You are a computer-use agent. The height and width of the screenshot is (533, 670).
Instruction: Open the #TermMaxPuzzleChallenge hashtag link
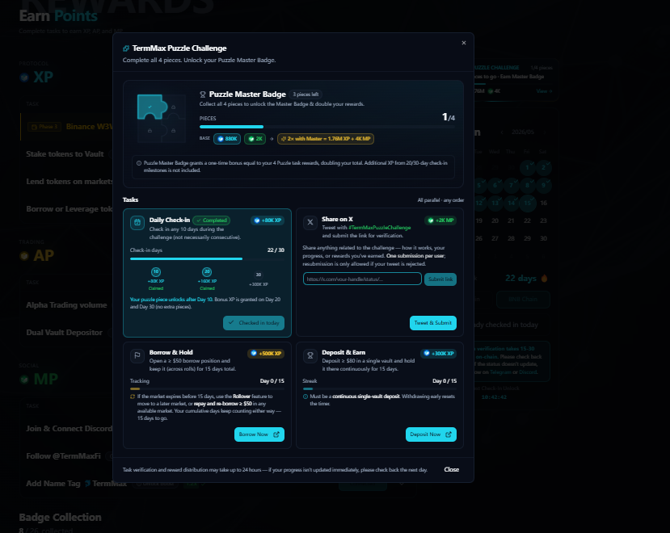(380, 228)
